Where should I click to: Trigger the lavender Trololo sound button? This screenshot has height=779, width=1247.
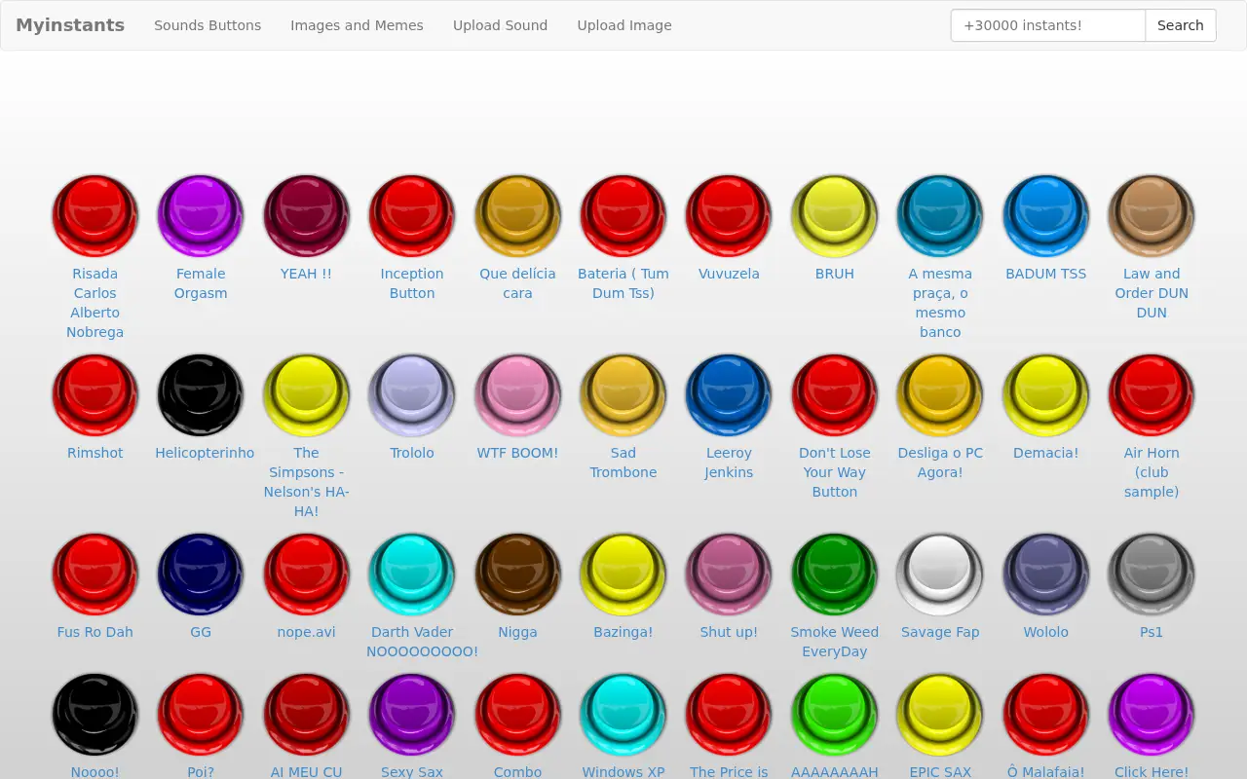coord(412,395)
